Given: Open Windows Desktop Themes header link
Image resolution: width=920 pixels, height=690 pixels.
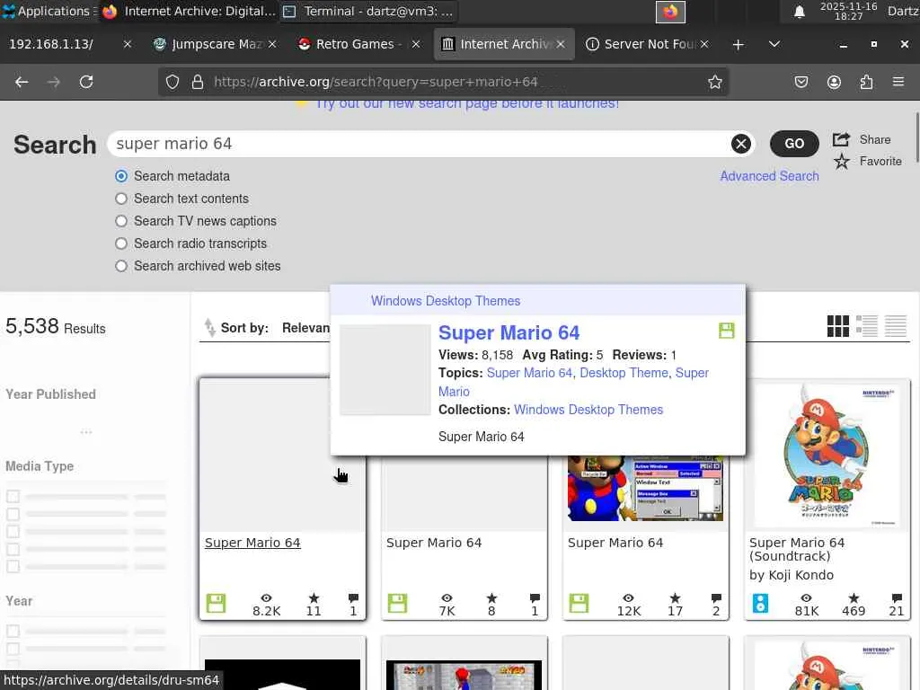Looking at the screenshot, I should (x=446, y=301).
